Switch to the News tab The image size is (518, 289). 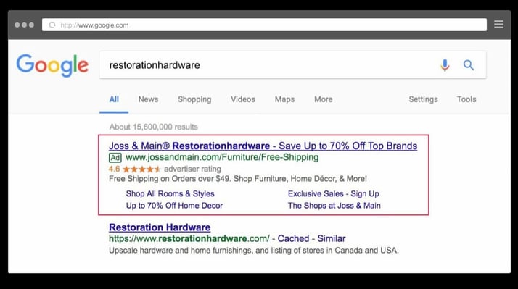point(148,99)
